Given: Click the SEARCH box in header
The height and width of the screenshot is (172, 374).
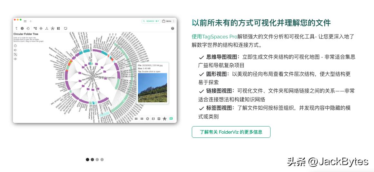Looking at the screenshot, I should 151,21.
